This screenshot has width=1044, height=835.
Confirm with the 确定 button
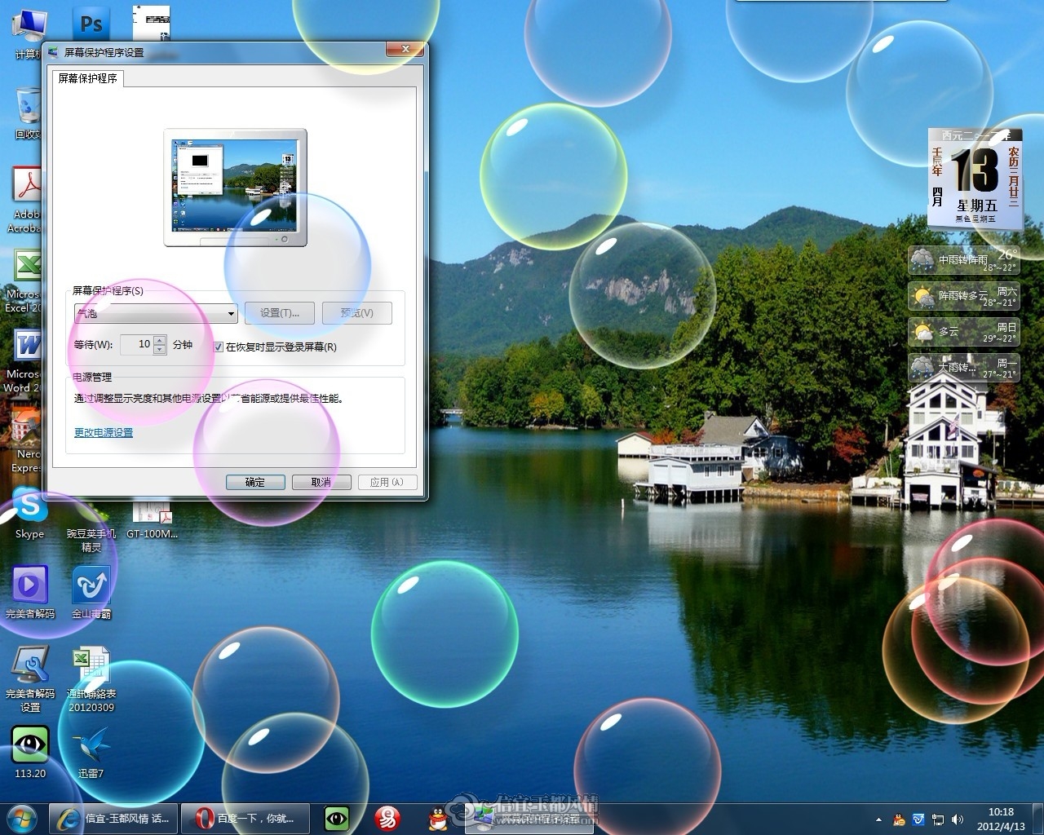coord(255,482)
